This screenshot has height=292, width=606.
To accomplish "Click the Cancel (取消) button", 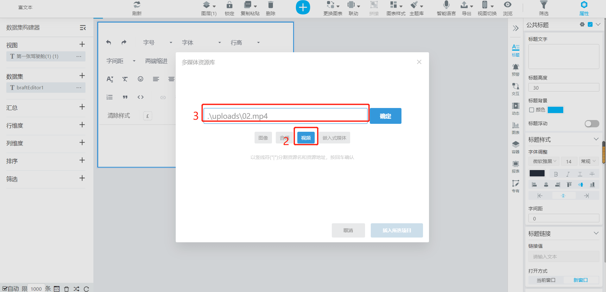I will point(348,230).
